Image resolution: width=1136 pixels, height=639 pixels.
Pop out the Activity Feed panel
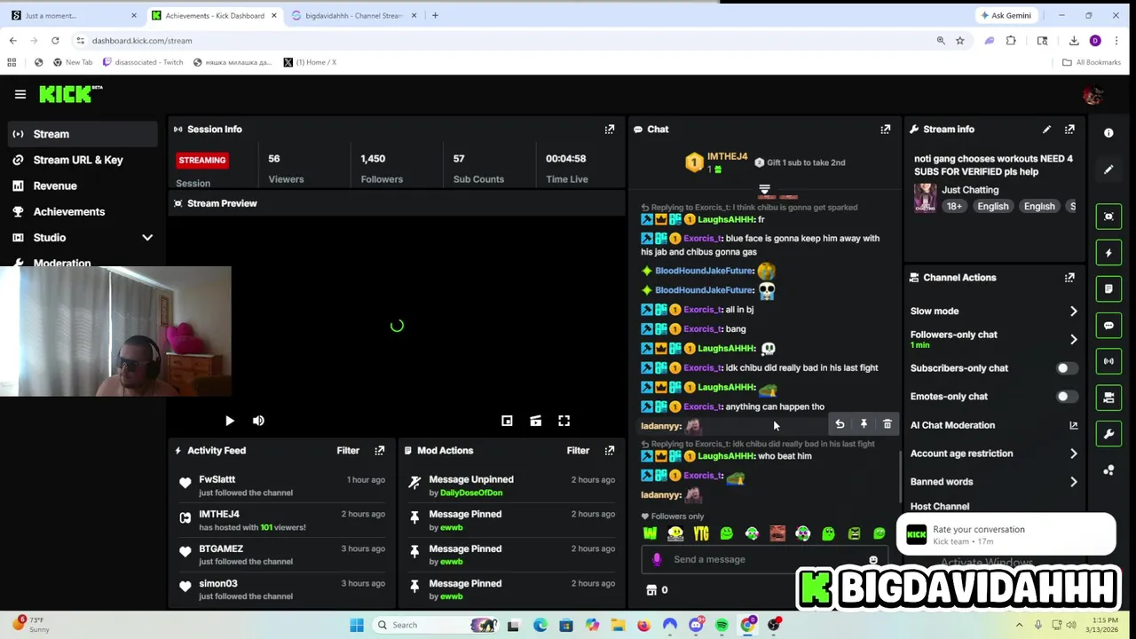point(380,451)
